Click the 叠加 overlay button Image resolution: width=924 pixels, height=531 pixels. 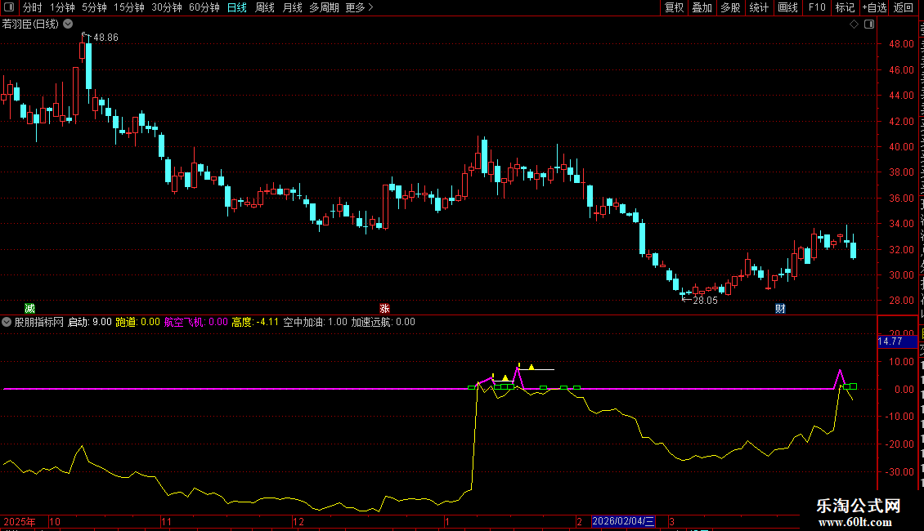702,7
